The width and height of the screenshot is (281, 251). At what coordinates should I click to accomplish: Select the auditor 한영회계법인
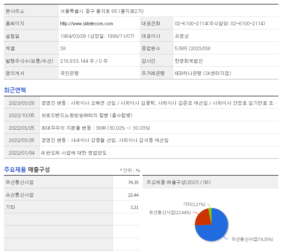[x=189, y=61]
